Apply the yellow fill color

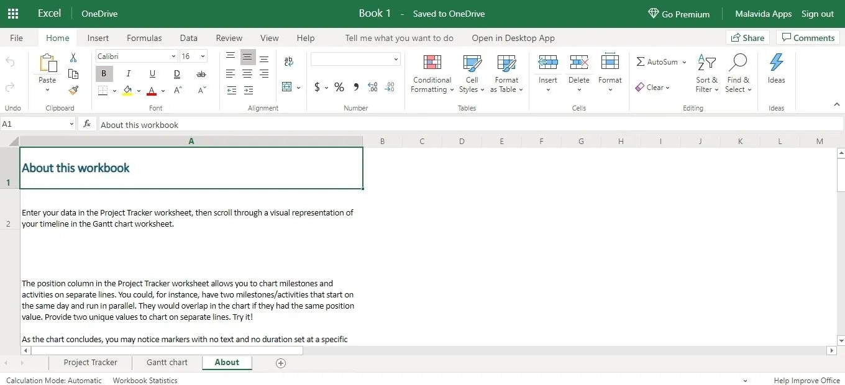(x=127, y=91)
